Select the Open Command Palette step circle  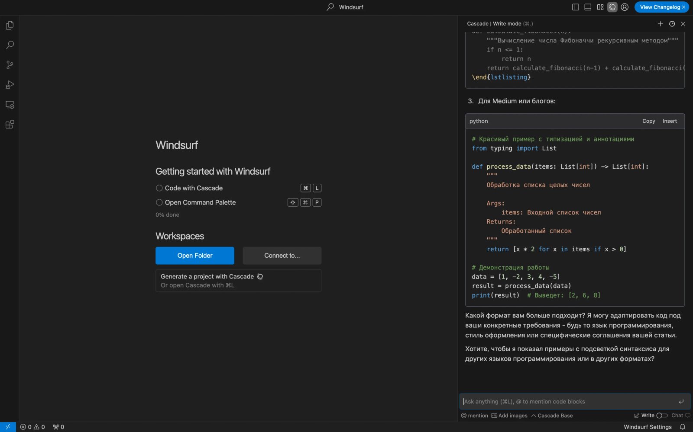pos(159,202)
